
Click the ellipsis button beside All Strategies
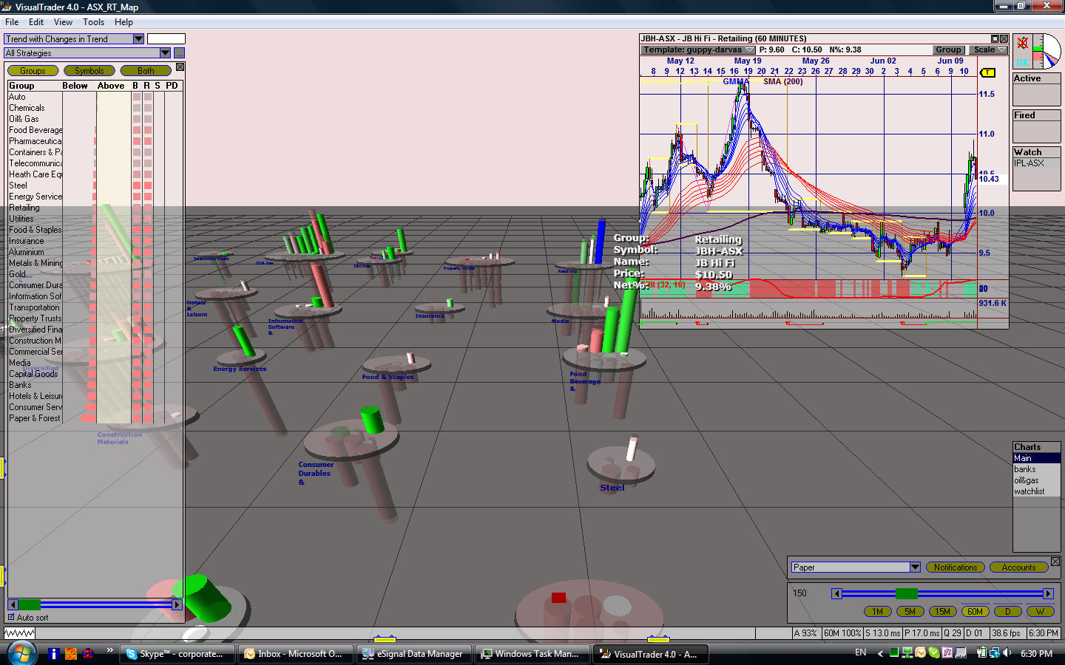pyautogui.click(x=179, y=53)
